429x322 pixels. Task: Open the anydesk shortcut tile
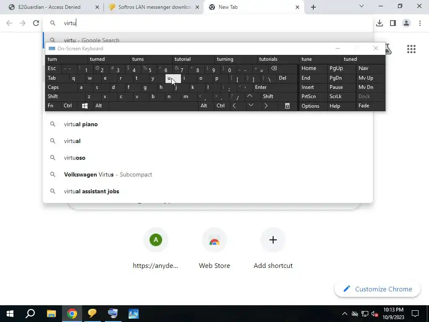click(156, 248)
